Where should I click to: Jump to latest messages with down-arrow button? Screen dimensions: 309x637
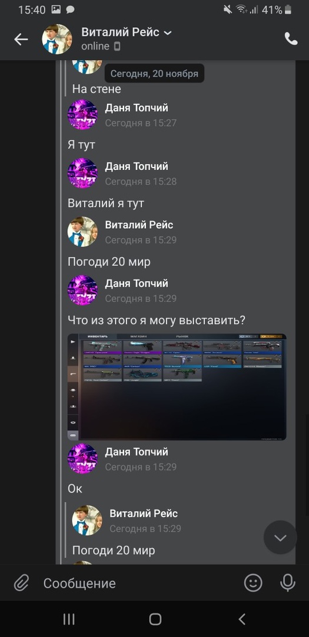click(x=280, y=537)
